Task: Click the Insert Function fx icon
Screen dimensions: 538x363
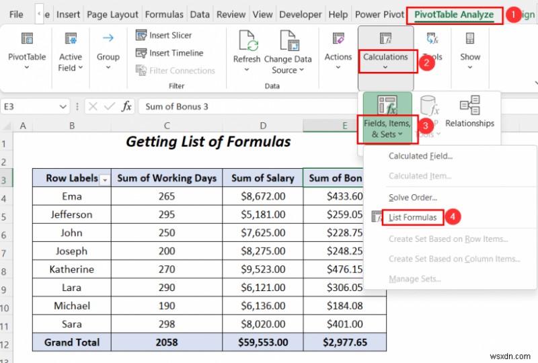Action: point(126,106)
